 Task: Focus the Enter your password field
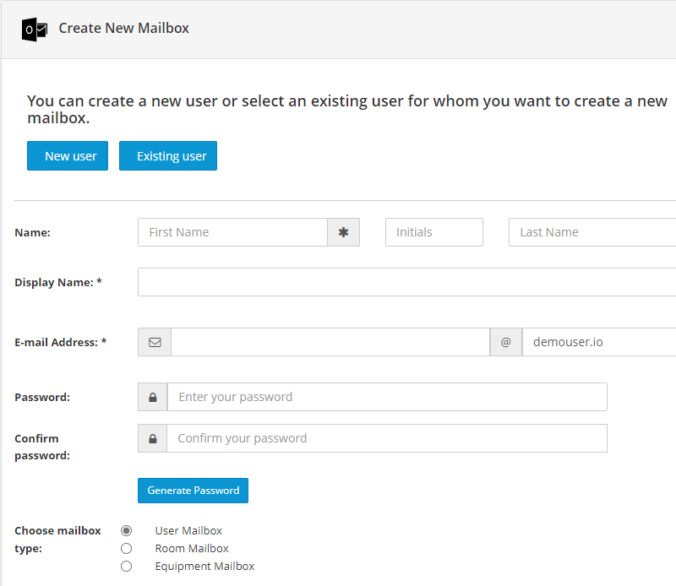point(387,397)
